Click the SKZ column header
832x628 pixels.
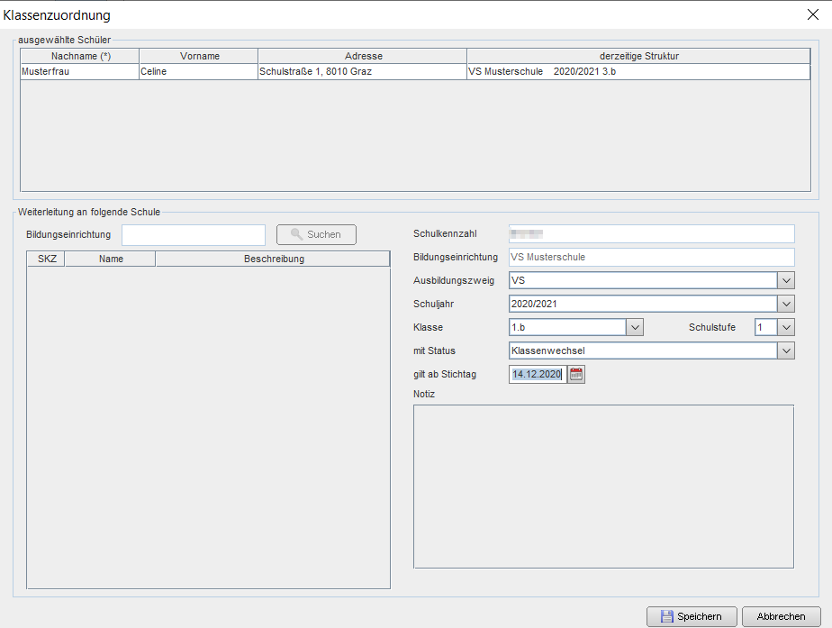(x=47, y=259)
